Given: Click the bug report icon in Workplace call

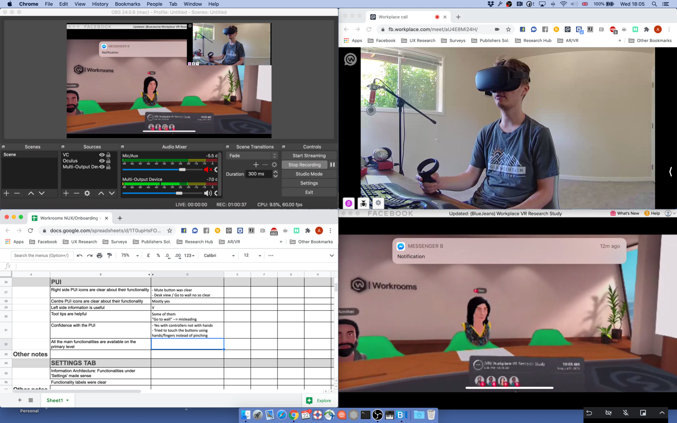Looking at the screenshot, I should [x=363, y=203].
